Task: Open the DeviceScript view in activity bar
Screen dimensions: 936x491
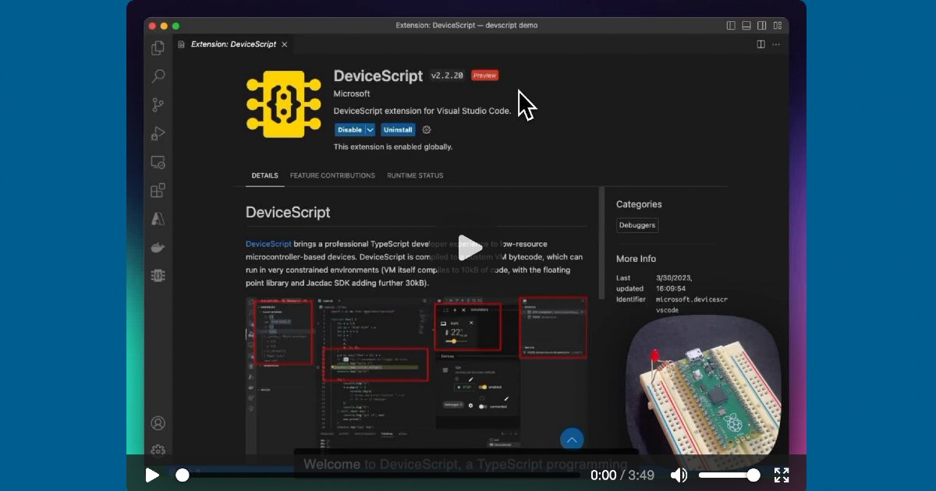Action: click(x=158, y=275)
